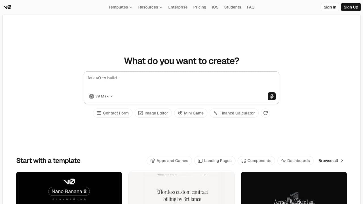Click the v0 logo in header

7,7
